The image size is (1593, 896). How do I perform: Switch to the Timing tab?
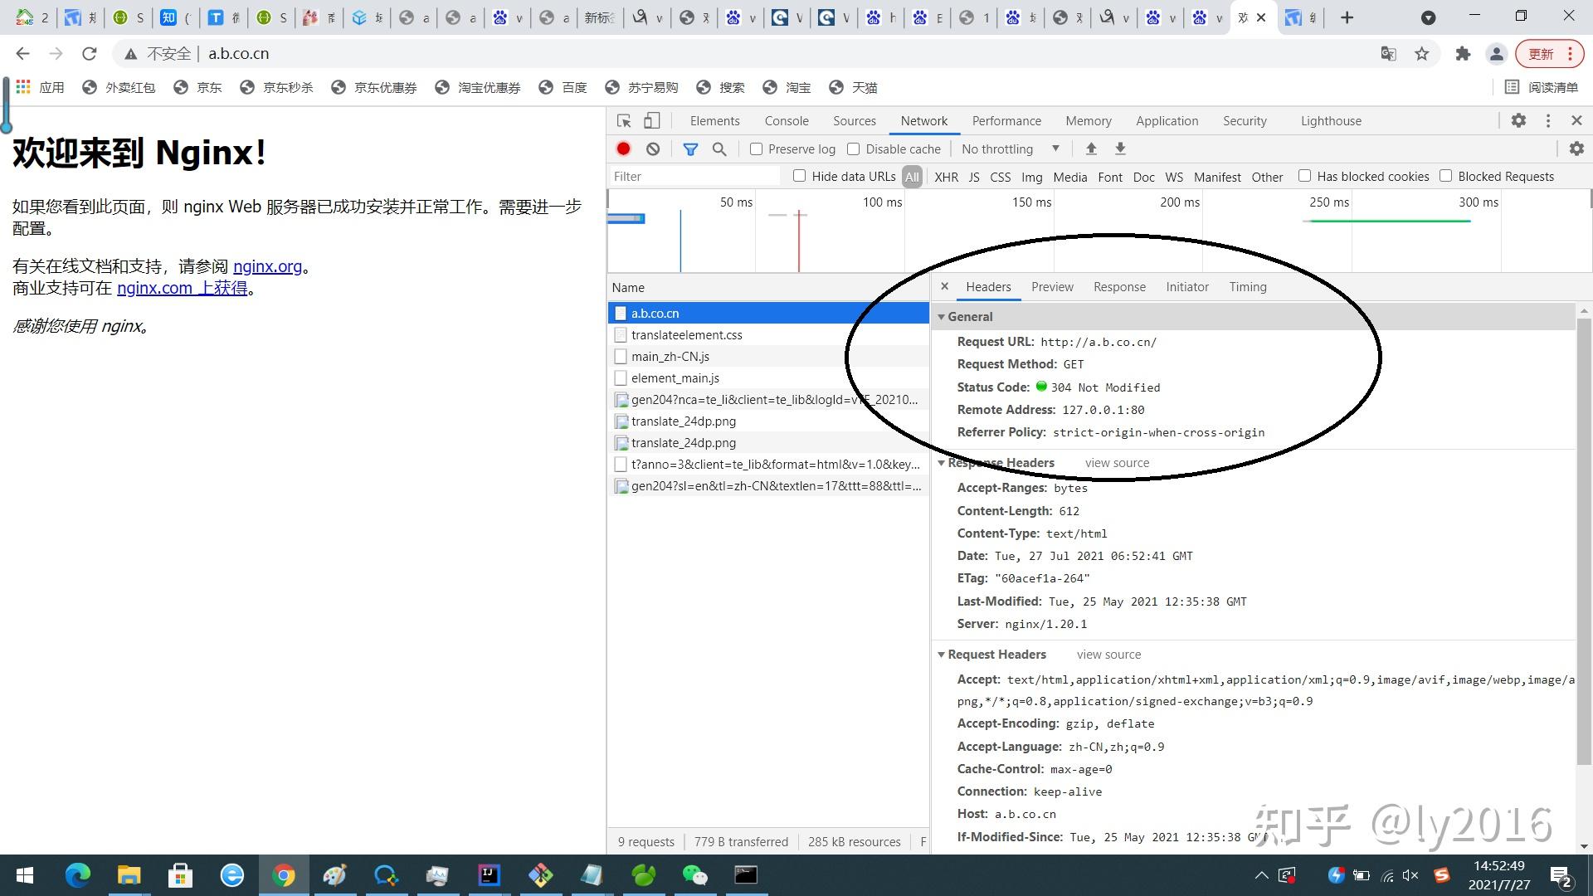[x=1248, y=286]
